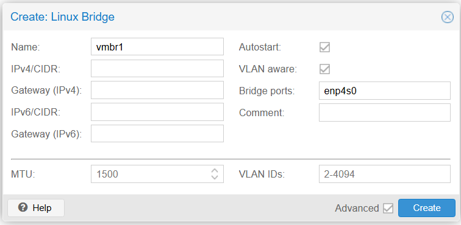The image size is (461, 225).
Task: Click the Create: Linux Bridge title bar
Action: pyautogui.click(x=223, y=17)
